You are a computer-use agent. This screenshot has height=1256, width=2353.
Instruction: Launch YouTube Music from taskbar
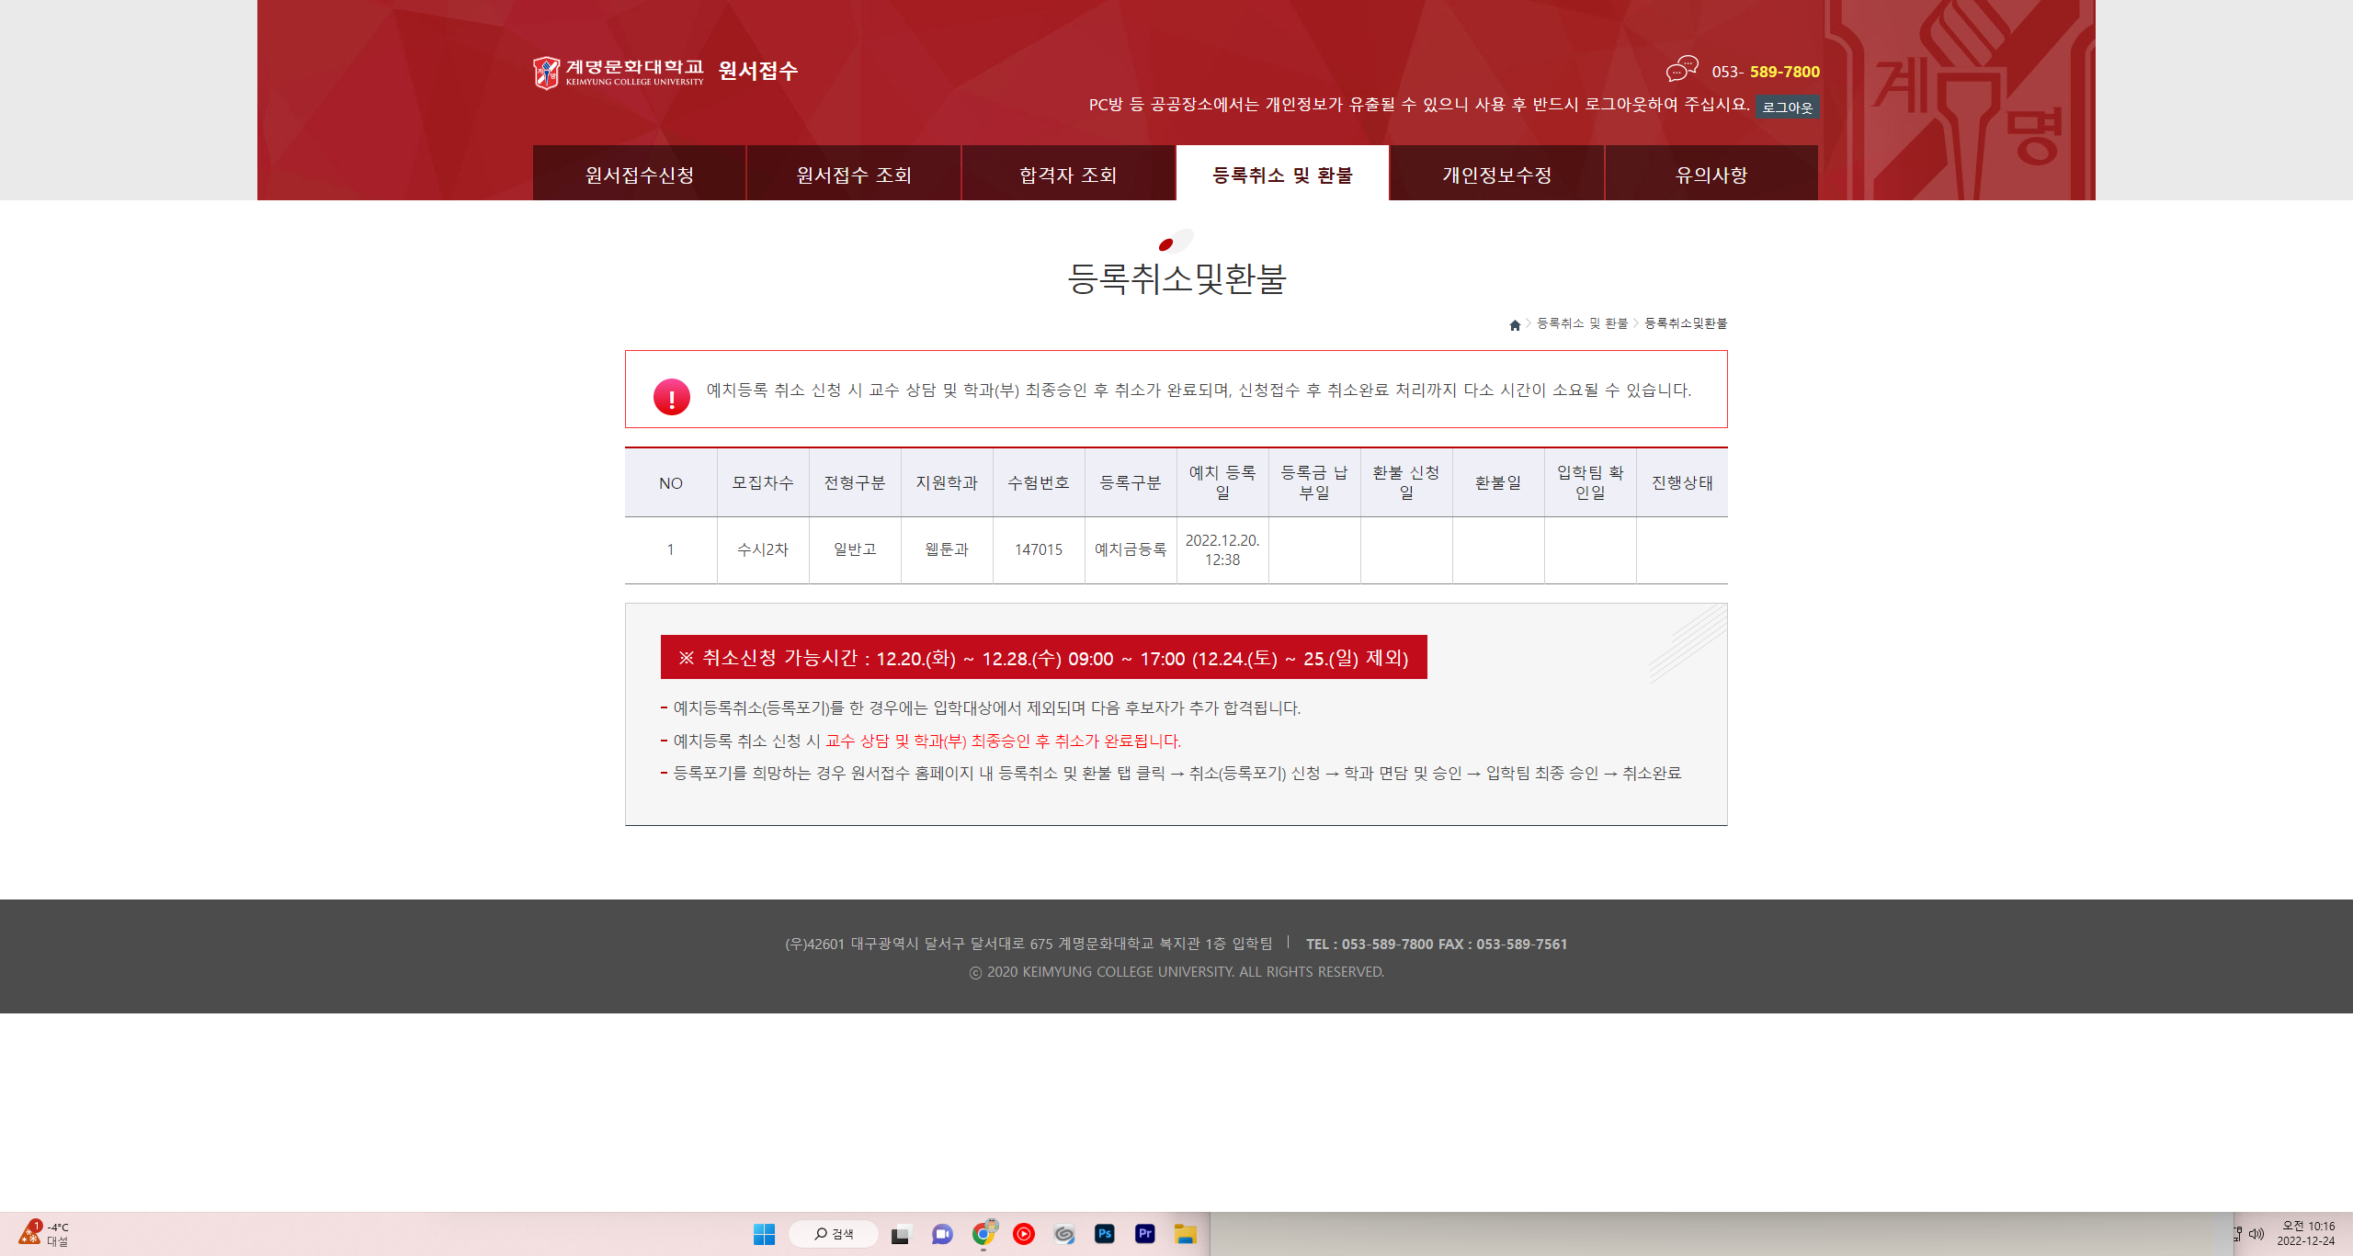1023,1234
